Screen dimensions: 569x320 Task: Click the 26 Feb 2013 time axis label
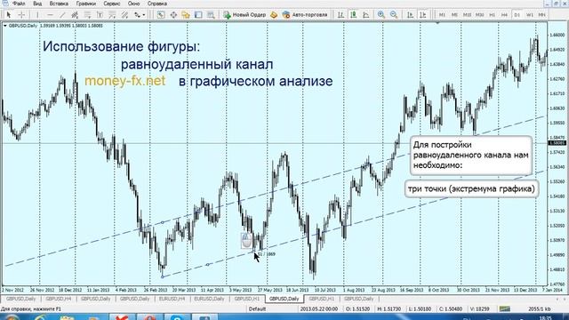tap(156, 291)
